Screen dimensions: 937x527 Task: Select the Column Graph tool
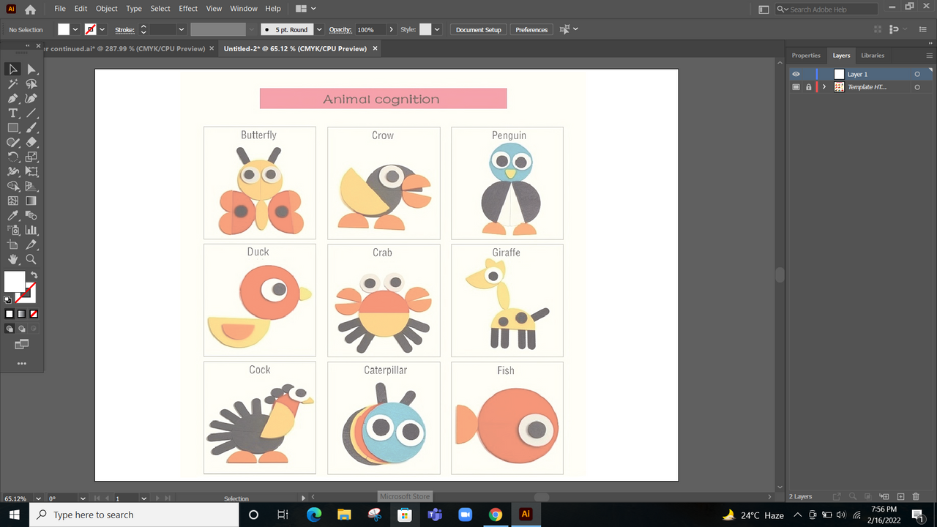(x=31, y=230)
